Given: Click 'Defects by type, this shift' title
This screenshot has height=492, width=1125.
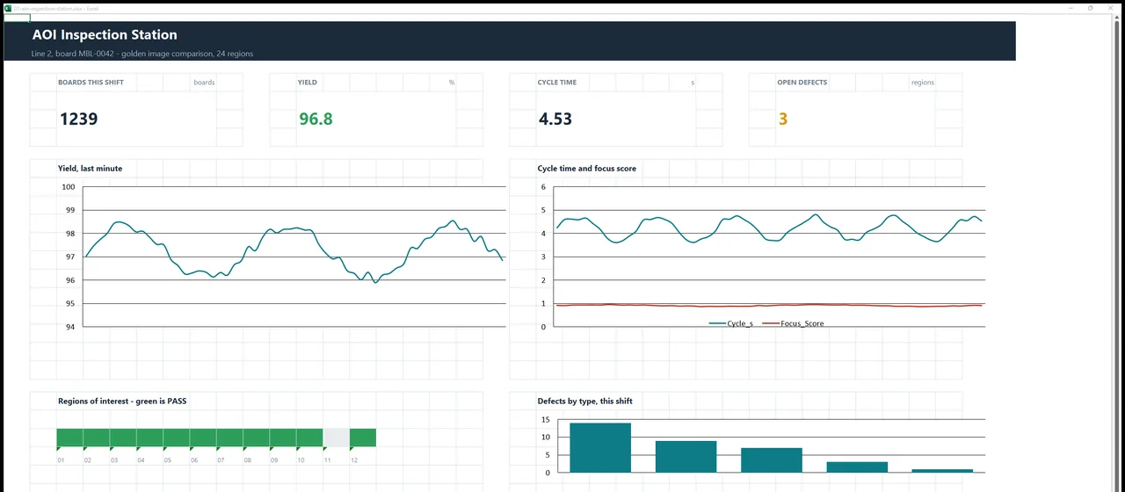Looking at the screenshot, I should click(x=584, y=401).
